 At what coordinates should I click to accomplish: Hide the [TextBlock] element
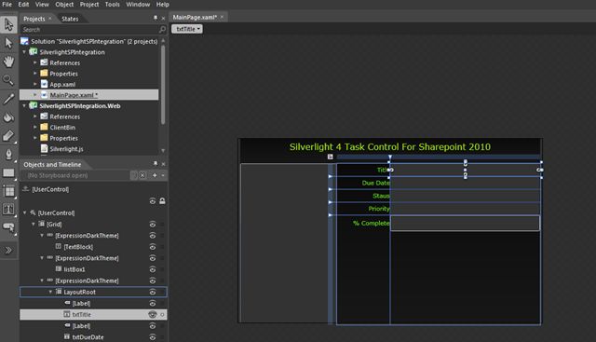click(153, 247)
